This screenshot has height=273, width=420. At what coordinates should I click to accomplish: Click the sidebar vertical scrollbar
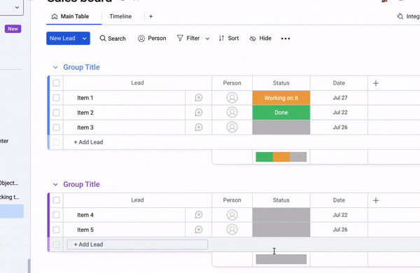tap(29, 266)
